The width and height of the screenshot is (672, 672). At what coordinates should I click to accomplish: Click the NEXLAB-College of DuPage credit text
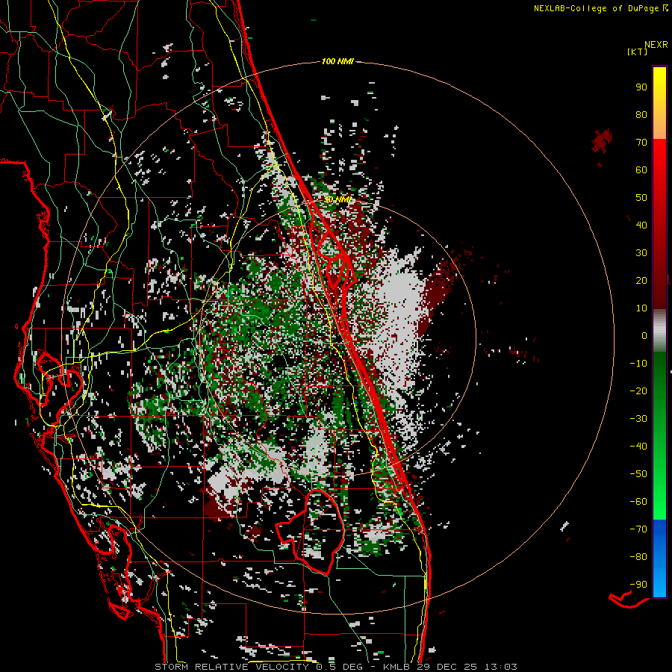[x=600, y=8]
